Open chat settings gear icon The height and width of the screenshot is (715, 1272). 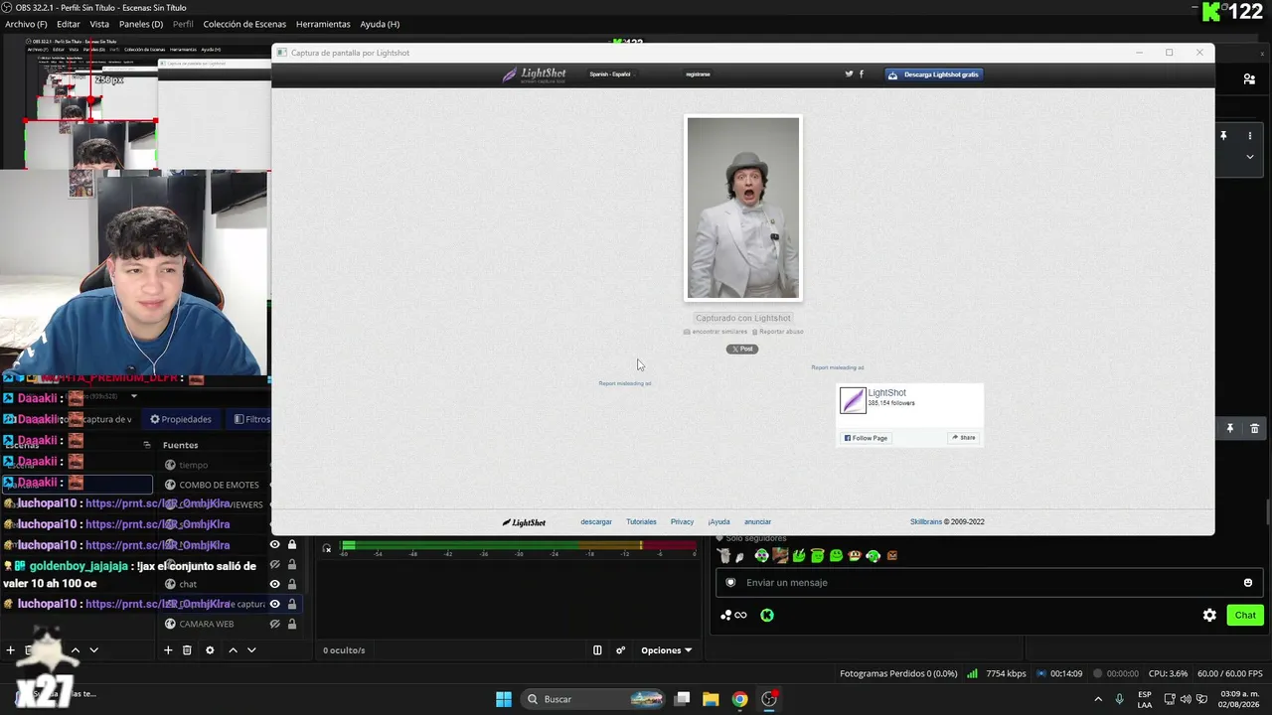point(1209,615)
